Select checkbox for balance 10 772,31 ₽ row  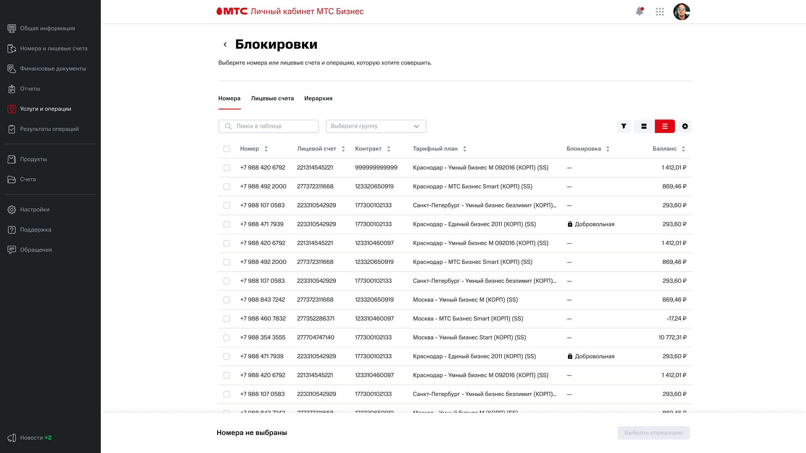click(x=226, y=338)
